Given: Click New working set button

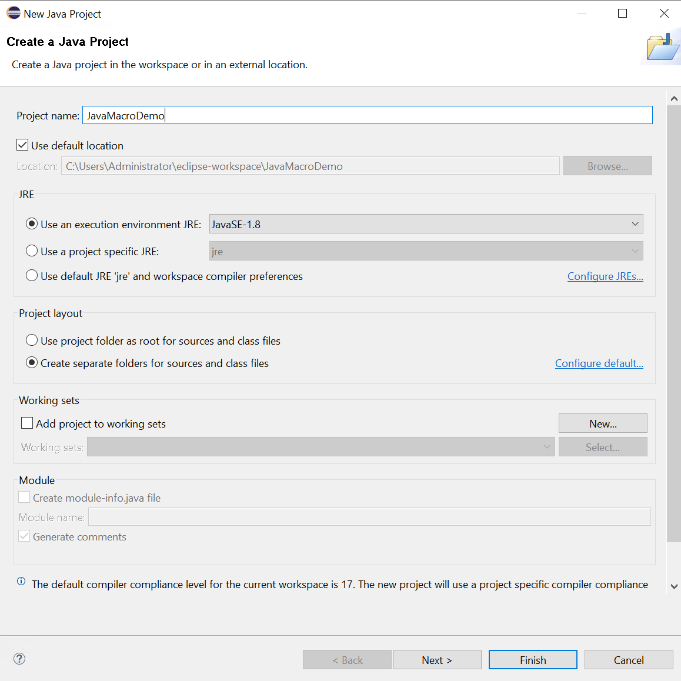Looking at the screenshot, I should coord(603,423).
